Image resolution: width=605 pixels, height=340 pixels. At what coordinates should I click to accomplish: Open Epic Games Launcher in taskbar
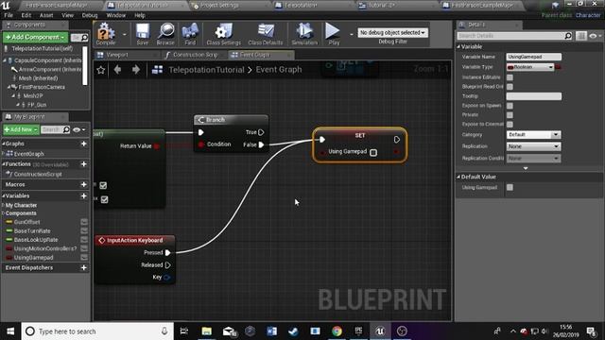tap(358, 331)
